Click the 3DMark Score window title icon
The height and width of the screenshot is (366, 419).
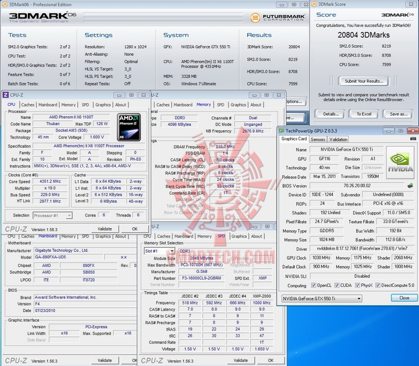click(314, 4)
